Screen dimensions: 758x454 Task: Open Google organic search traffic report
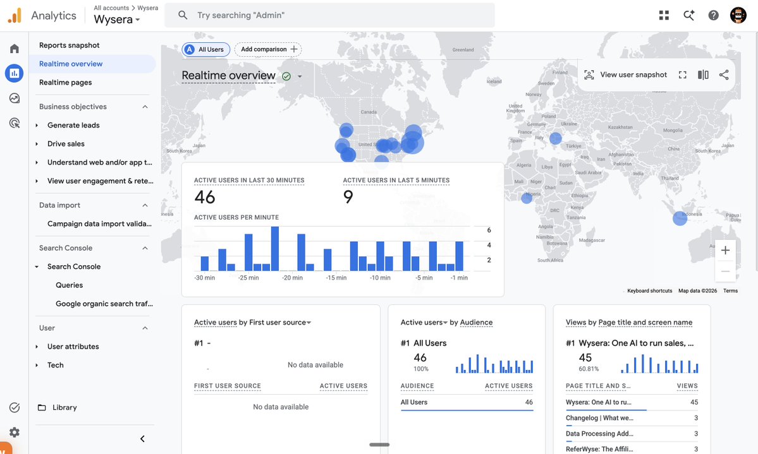[104, 303]
